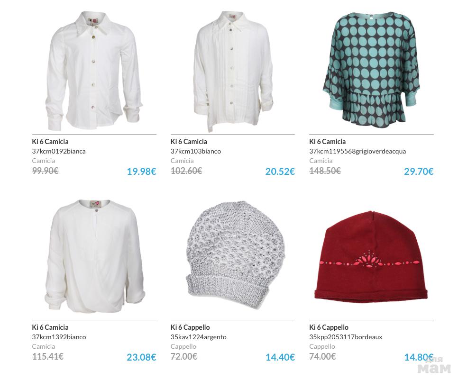Click product code 37kcm1392bianco
Screen dimensions: 458x380
point(59,337)
